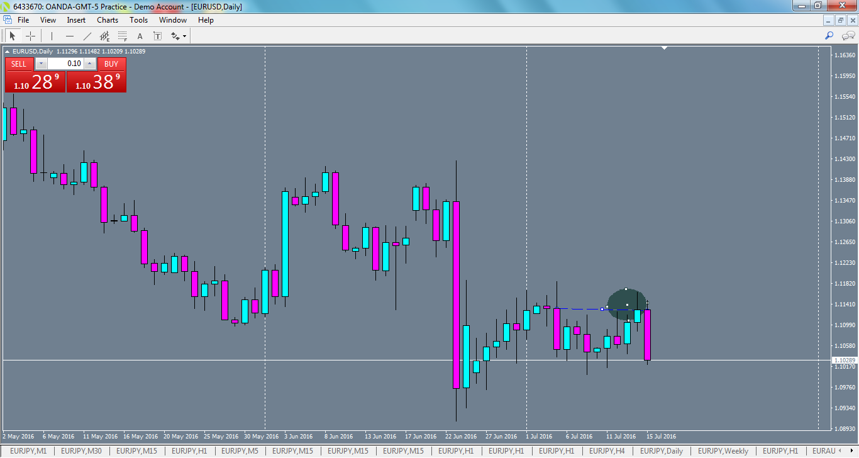Choose the Fibonacci Retracement tool
This screenshot has width=859, height=458.
coord(122,36)
